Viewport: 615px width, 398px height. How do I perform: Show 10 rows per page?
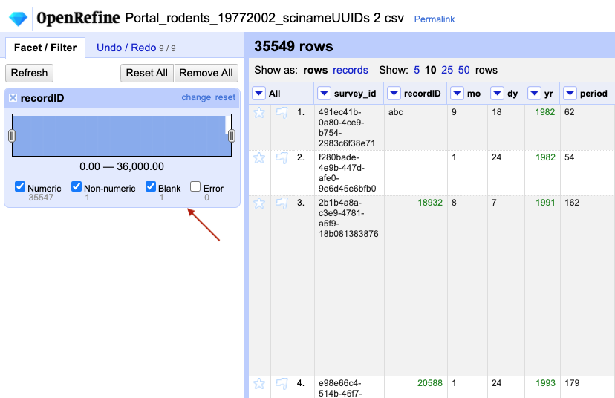tap(431, 71)
